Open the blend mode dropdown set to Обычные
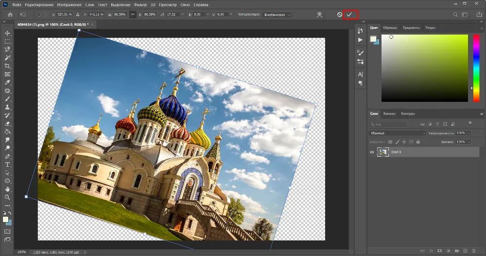This screenshot has width=486, height=256. (x=398, y=133)
